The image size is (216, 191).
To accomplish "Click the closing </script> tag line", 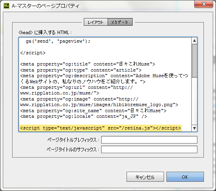I will coord(33,53).
